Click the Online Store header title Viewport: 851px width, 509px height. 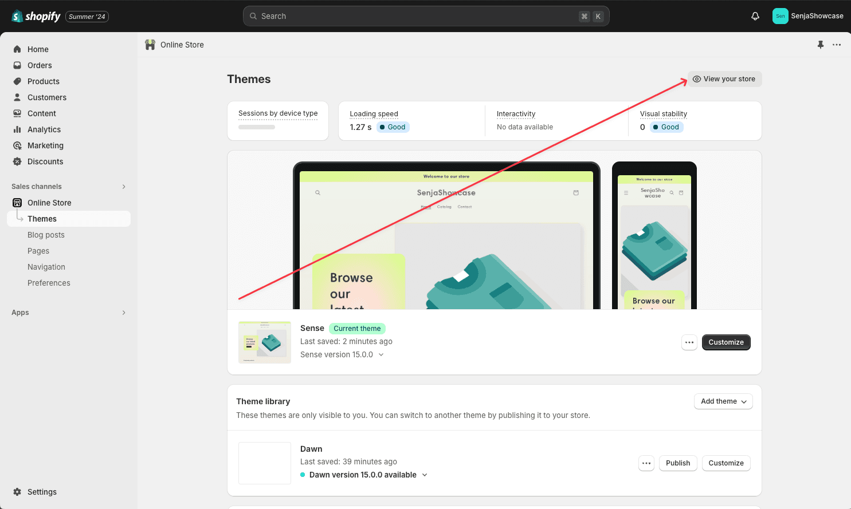point(182,45)
